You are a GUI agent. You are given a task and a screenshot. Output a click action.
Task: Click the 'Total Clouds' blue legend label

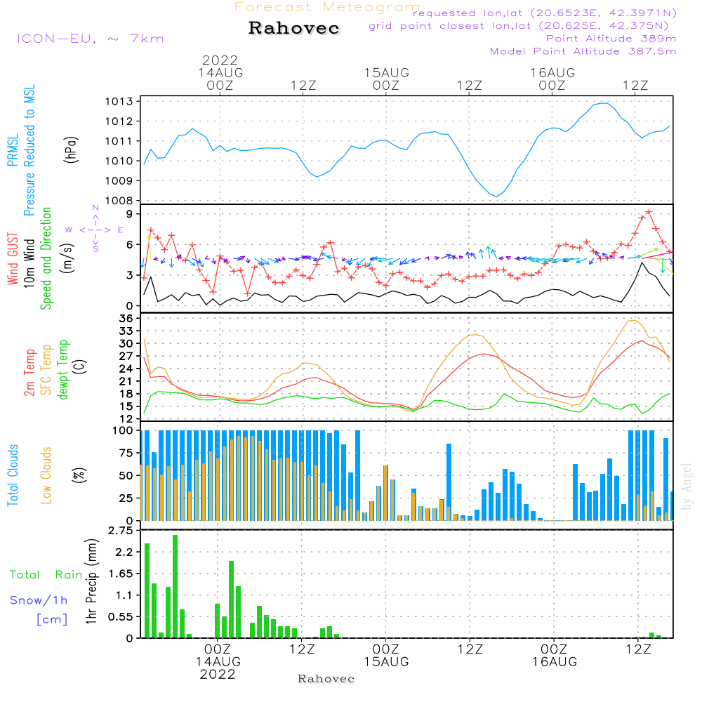pos(13,475)
